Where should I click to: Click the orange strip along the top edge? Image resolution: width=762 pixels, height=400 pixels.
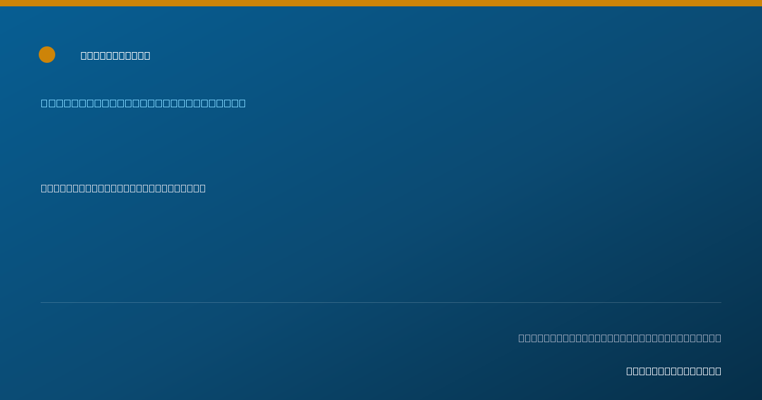(381, 3)
